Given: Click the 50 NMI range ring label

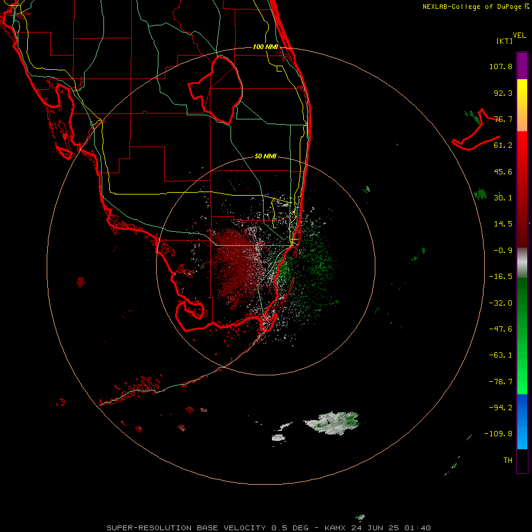Looking at the screenshot, I should (x=265, y=157).
